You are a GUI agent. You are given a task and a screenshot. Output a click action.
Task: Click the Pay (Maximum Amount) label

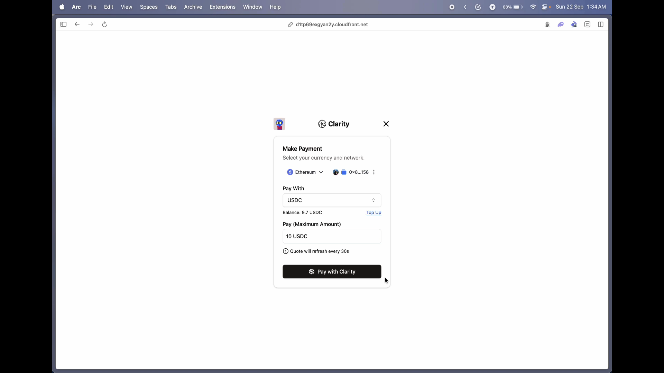312,224
